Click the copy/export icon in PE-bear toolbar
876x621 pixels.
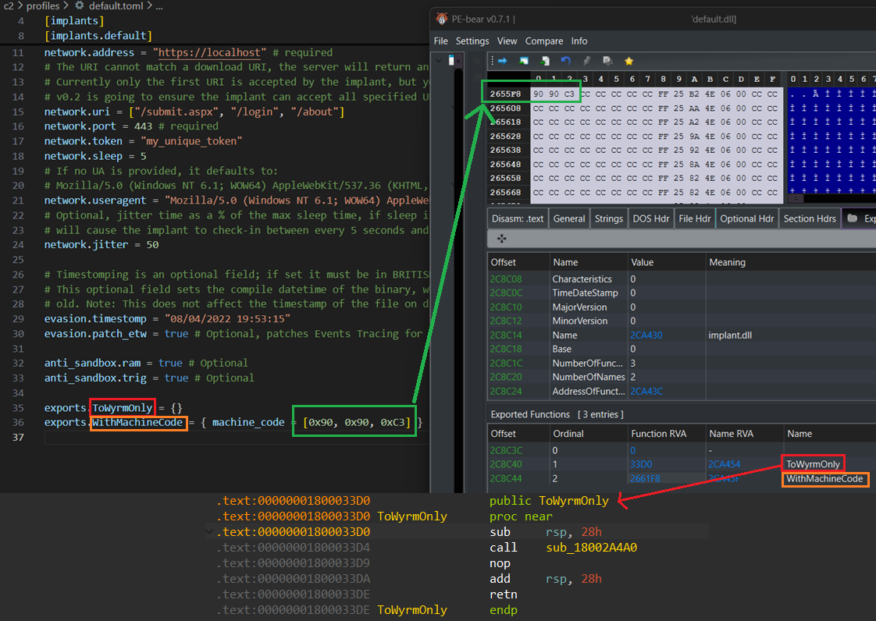pos(607,60)
